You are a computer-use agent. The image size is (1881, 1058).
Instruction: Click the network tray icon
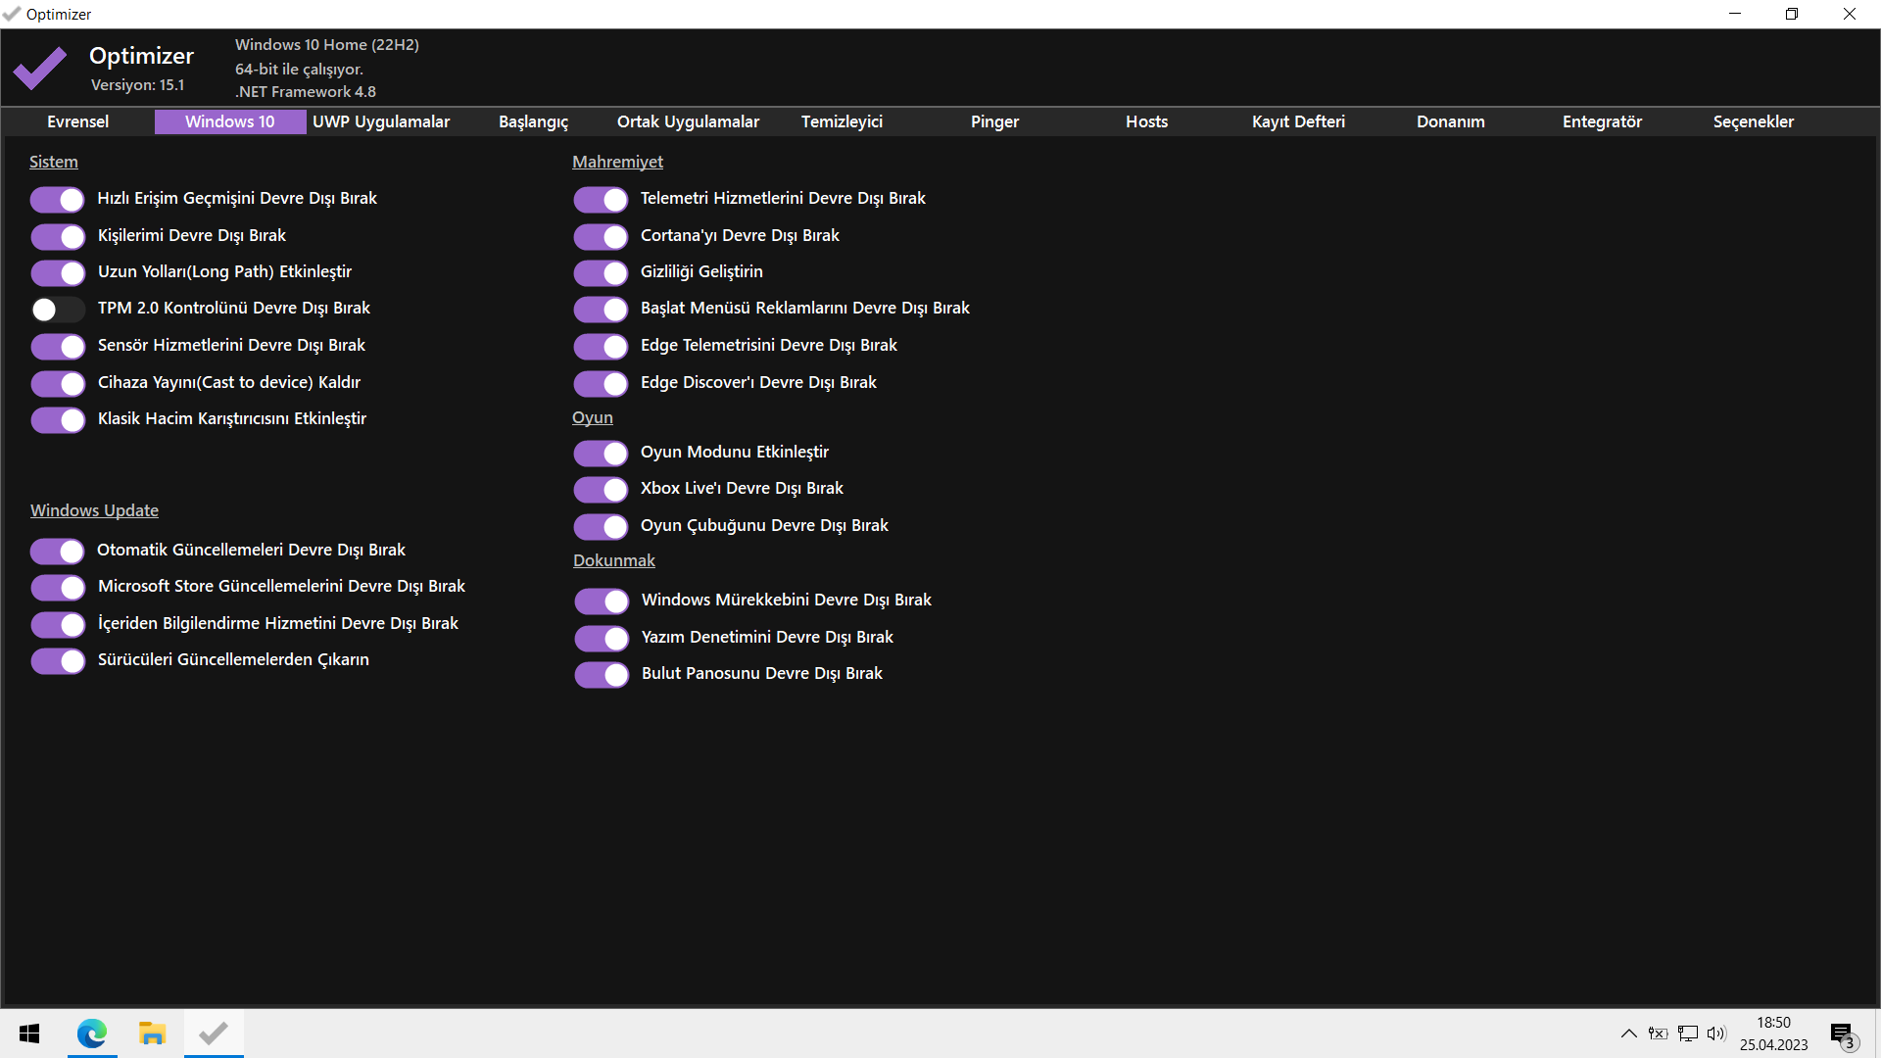click(1687, 1034)
